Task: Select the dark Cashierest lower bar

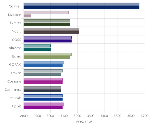Action: coord(42,91)
